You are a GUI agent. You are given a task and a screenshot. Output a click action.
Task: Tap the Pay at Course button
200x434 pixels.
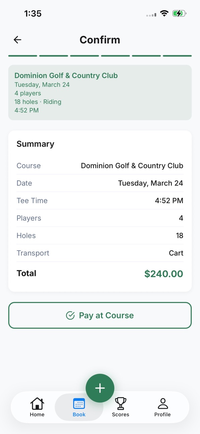click(100, 315)
